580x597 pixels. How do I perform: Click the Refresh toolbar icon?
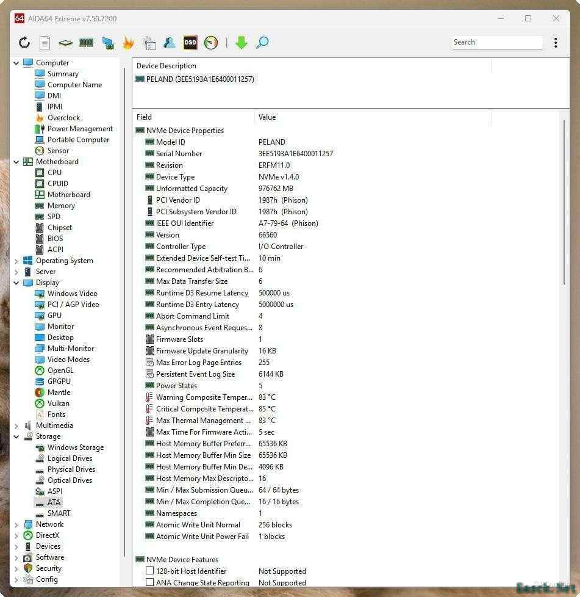24,42
